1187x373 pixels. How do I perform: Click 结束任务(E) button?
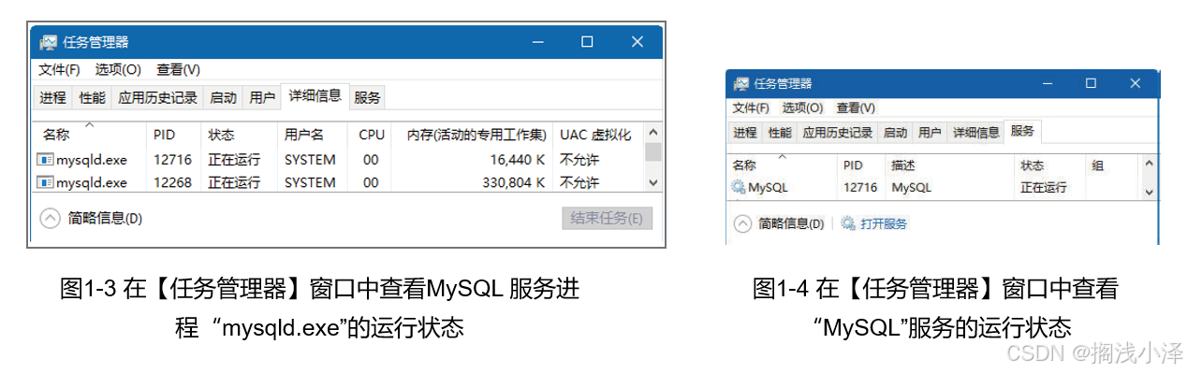(x=607, y=219)
